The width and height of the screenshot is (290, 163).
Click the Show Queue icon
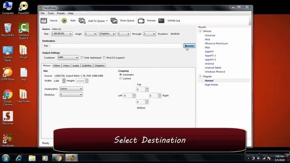click(114, 21)
